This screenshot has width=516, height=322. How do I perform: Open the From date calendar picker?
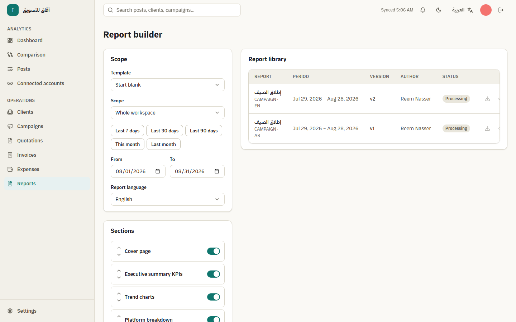158,171
